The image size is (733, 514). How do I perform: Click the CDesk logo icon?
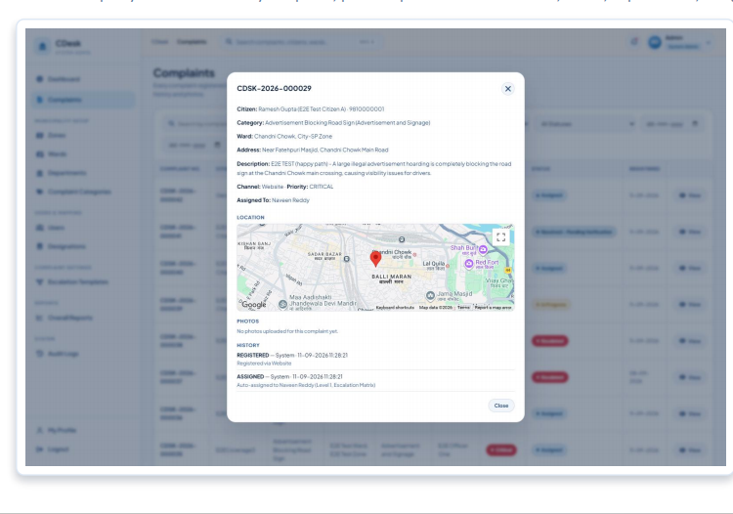point(43,46)
